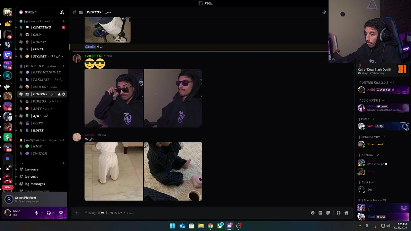This screenshot has width=411, height=231.
Task: Open server icon with 3 notification badge
Action: coord(7,55)
